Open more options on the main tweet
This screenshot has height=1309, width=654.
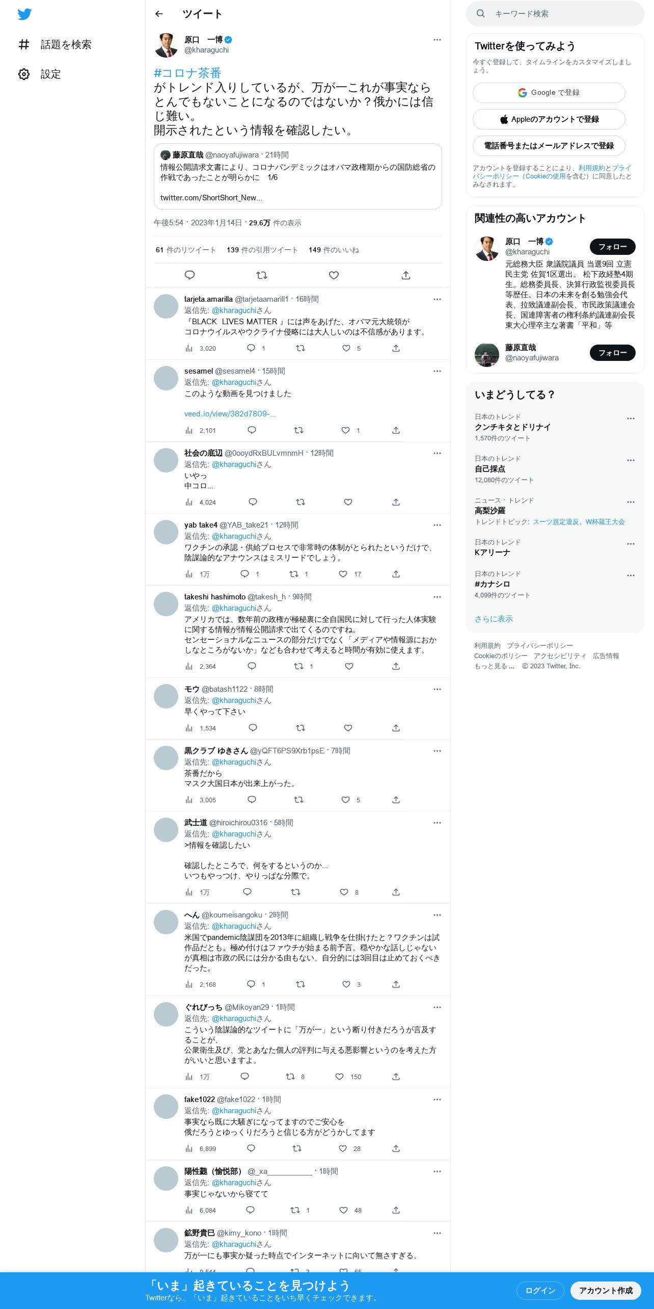(437, 40)
